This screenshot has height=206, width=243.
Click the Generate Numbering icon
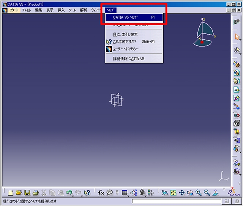tap(237, 123)
